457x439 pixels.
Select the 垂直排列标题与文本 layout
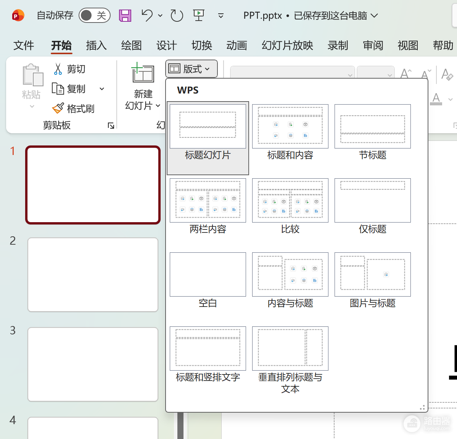pyautogui.click(x=290, y=360)
